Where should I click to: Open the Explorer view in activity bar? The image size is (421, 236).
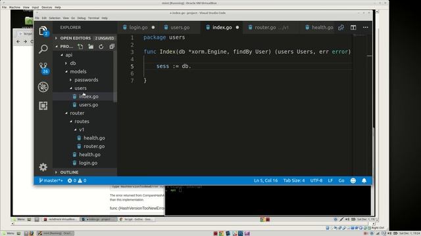[43, 31]
